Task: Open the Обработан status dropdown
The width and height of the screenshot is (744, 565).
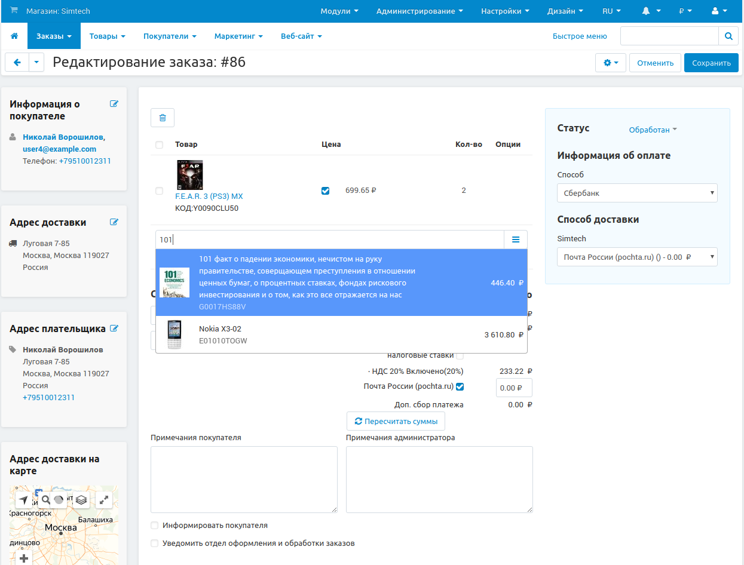Action: click(653, 130)
